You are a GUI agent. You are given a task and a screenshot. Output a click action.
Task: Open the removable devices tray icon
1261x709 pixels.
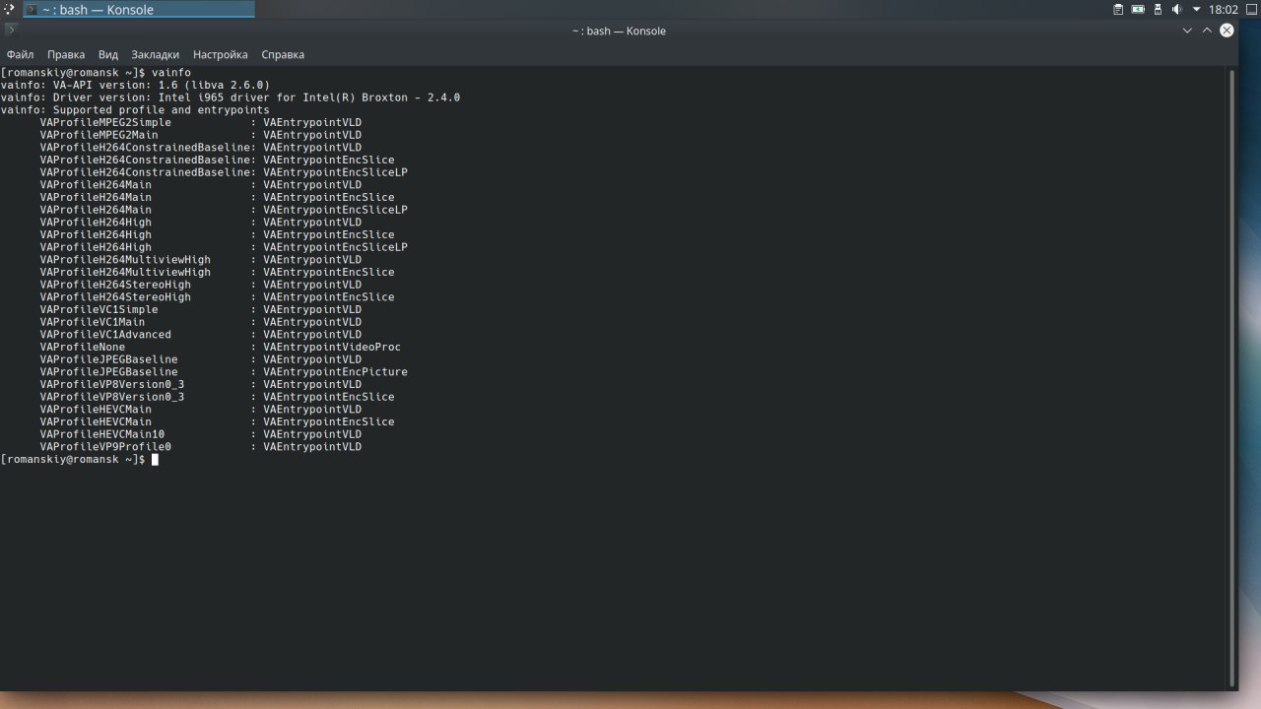(x=1158, y=10)
